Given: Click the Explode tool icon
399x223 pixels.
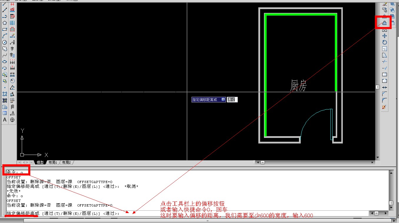Looking at the screenshot, I should click(384, 107).
